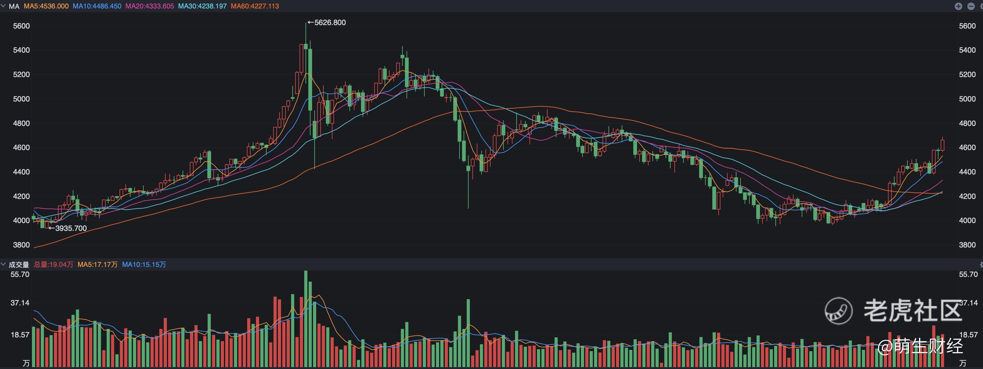This screenshot has height=369, width=983.
Task: Click 3800 on the right price axis
Action: click(967, 245)
